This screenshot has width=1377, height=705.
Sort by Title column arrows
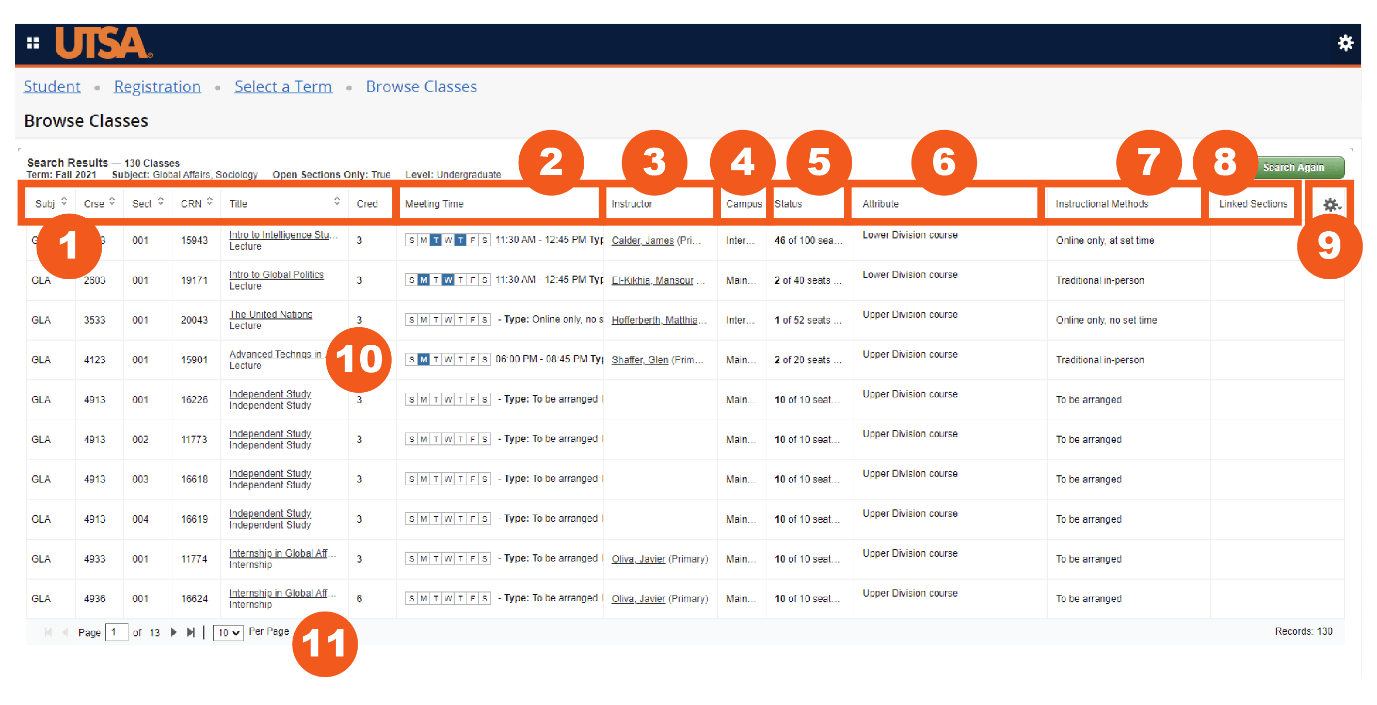pos(337,201)
